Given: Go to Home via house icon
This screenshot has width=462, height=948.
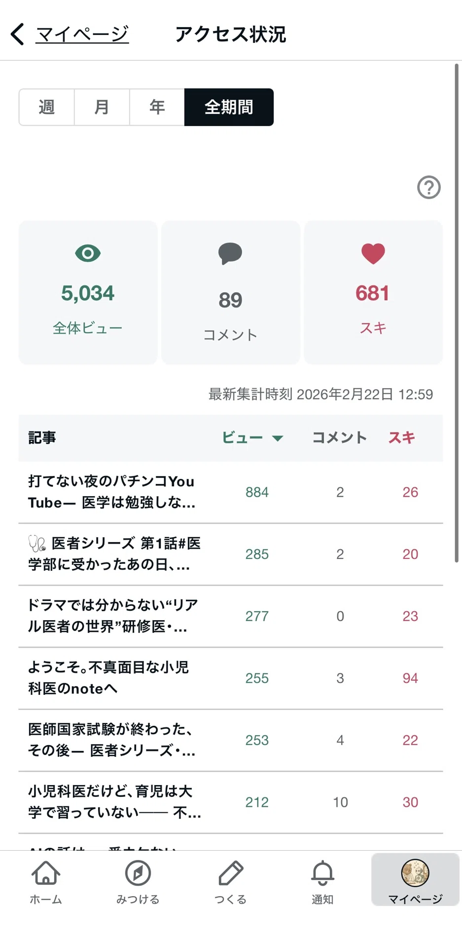Looking at the screenshot, I should (x=46, y=873).
